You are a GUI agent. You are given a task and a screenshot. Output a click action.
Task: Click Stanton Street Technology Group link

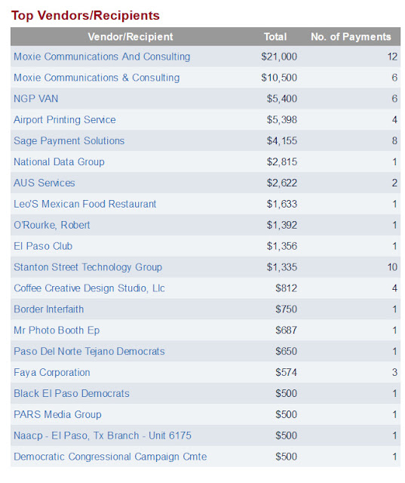pyautogui.click(x=87, y=267)
